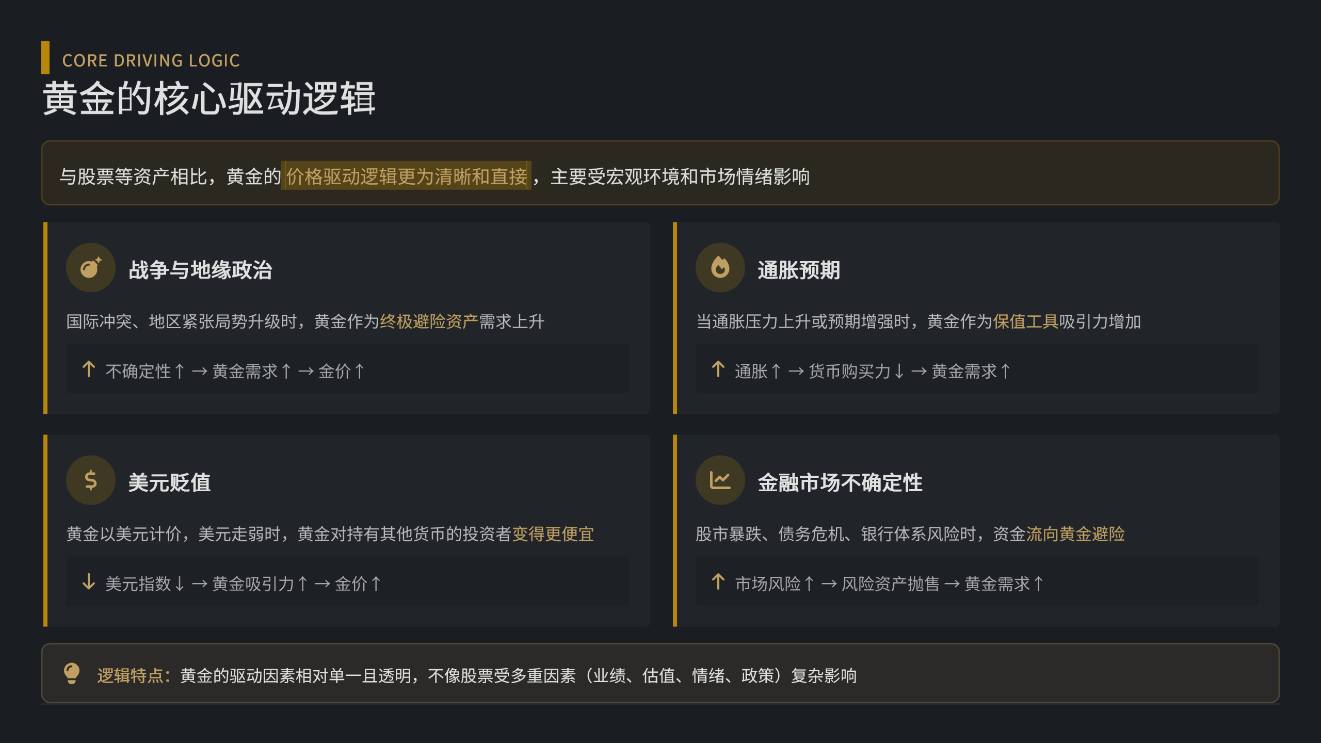Click the gold text 变得更便宜

553,534
